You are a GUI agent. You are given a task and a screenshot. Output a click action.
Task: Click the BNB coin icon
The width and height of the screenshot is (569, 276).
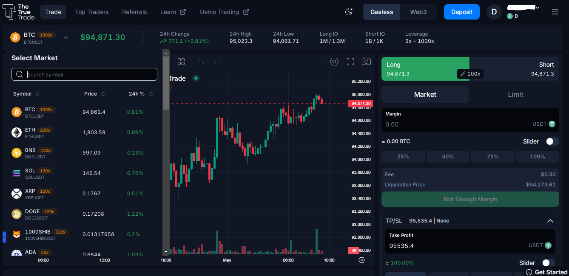(x=17, y=153)
